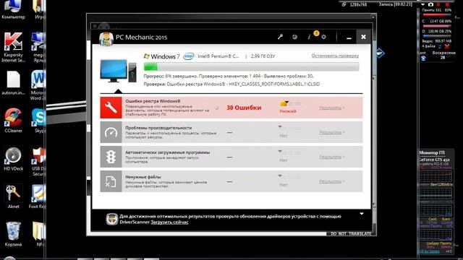
Task: Click the drive D: usage gadget bar
Action: [x=436, y=36]
